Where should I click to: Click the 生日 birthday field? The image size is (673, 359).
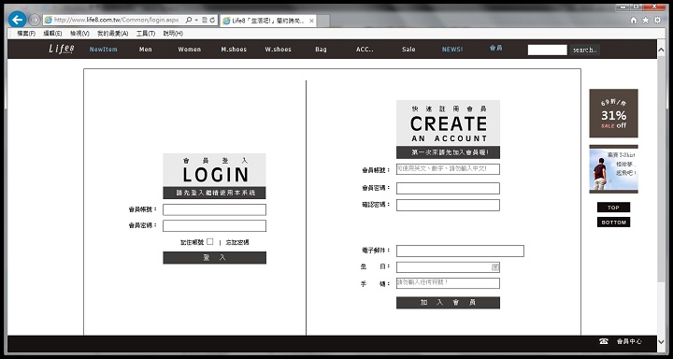(448, 267)
